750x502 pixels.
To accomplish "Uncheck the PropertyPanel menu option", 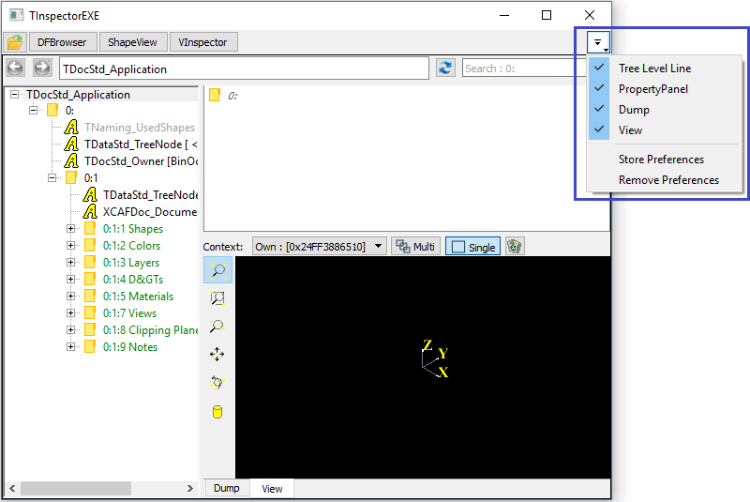I will click(x=652, y=89).
